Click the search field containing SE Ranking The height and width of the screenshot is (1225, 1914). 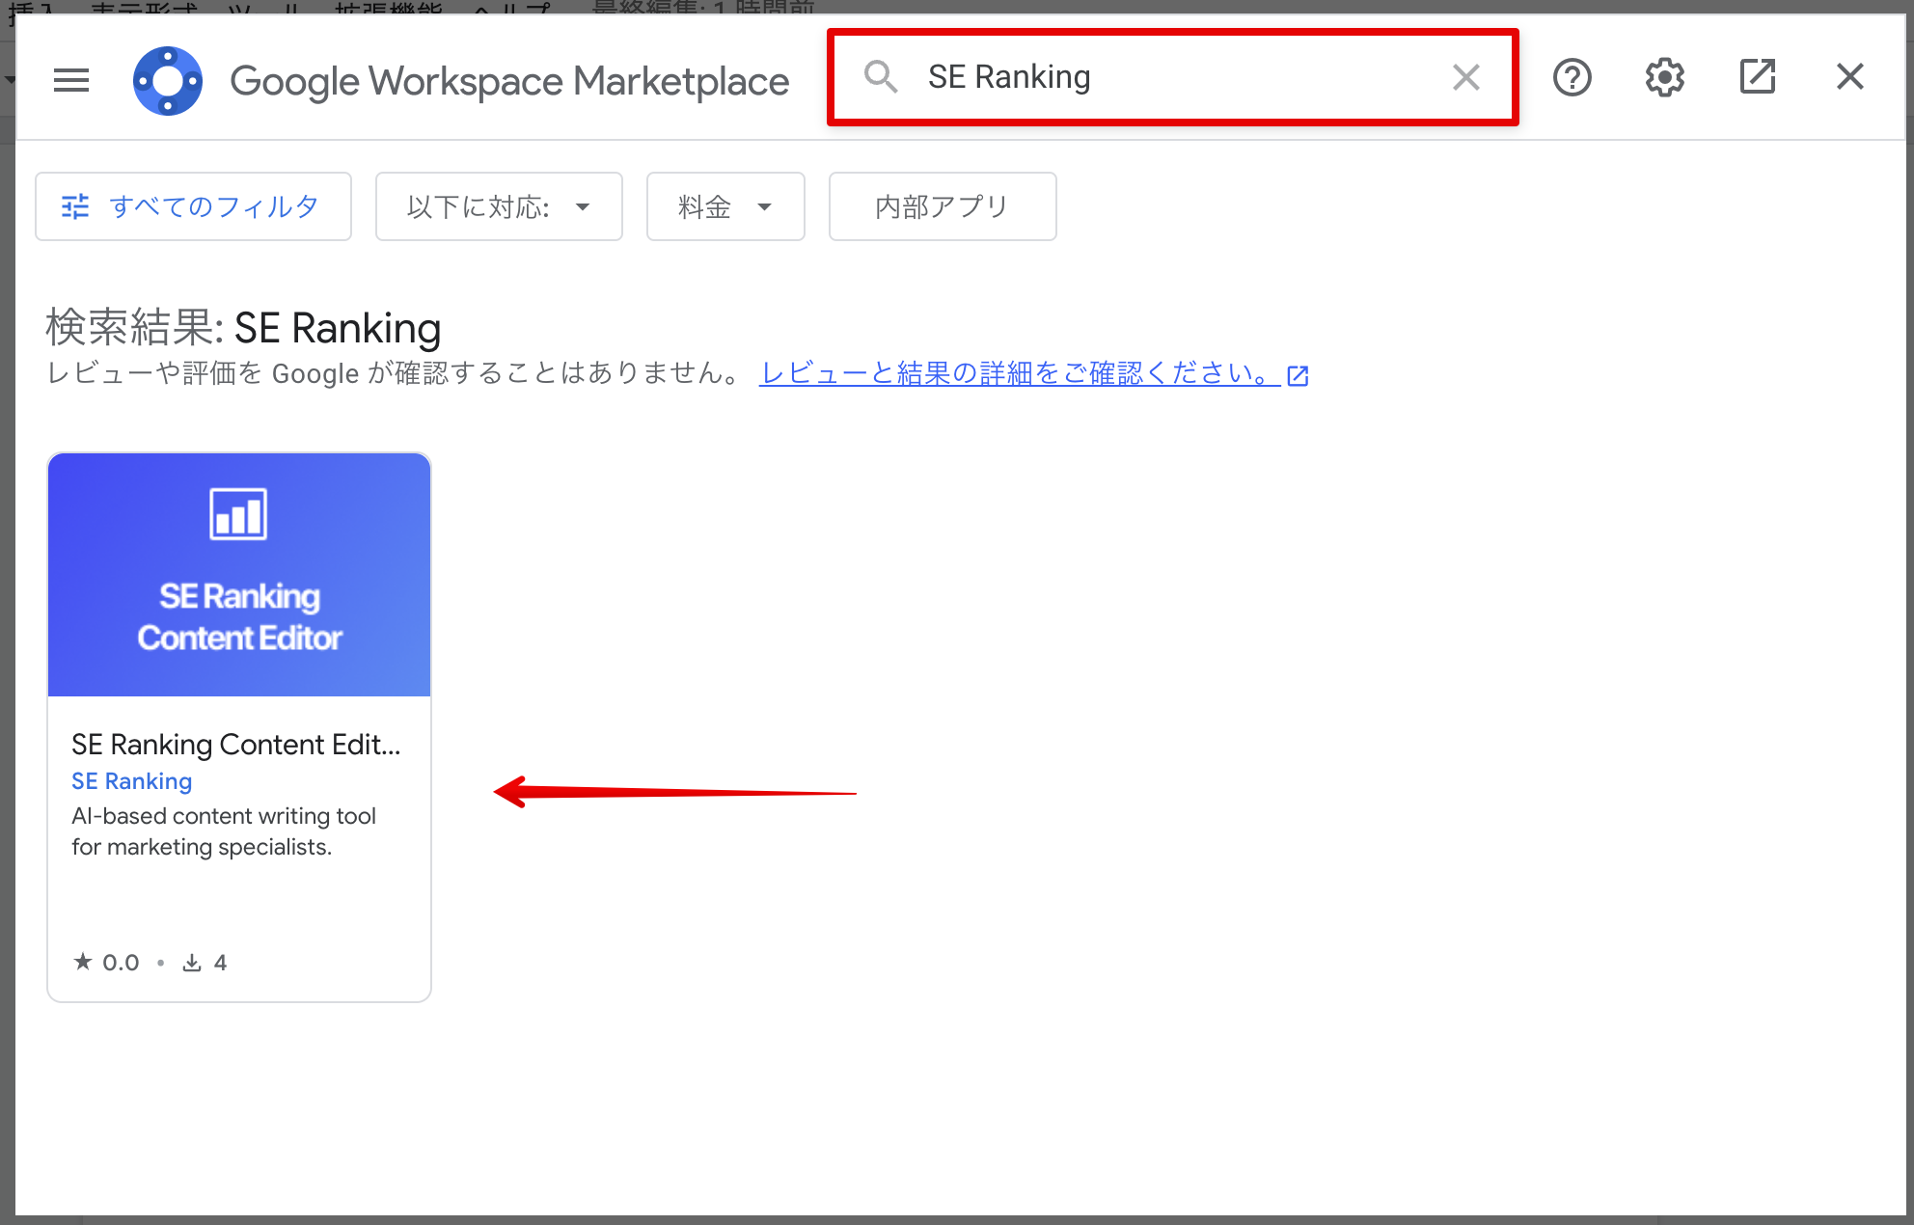[1173, 77]
